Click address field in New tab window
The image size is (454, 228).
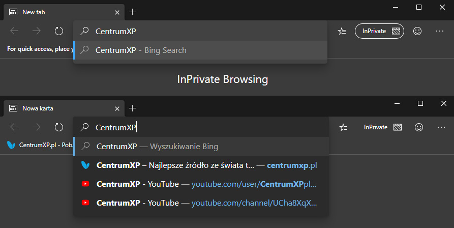point(200,31)
